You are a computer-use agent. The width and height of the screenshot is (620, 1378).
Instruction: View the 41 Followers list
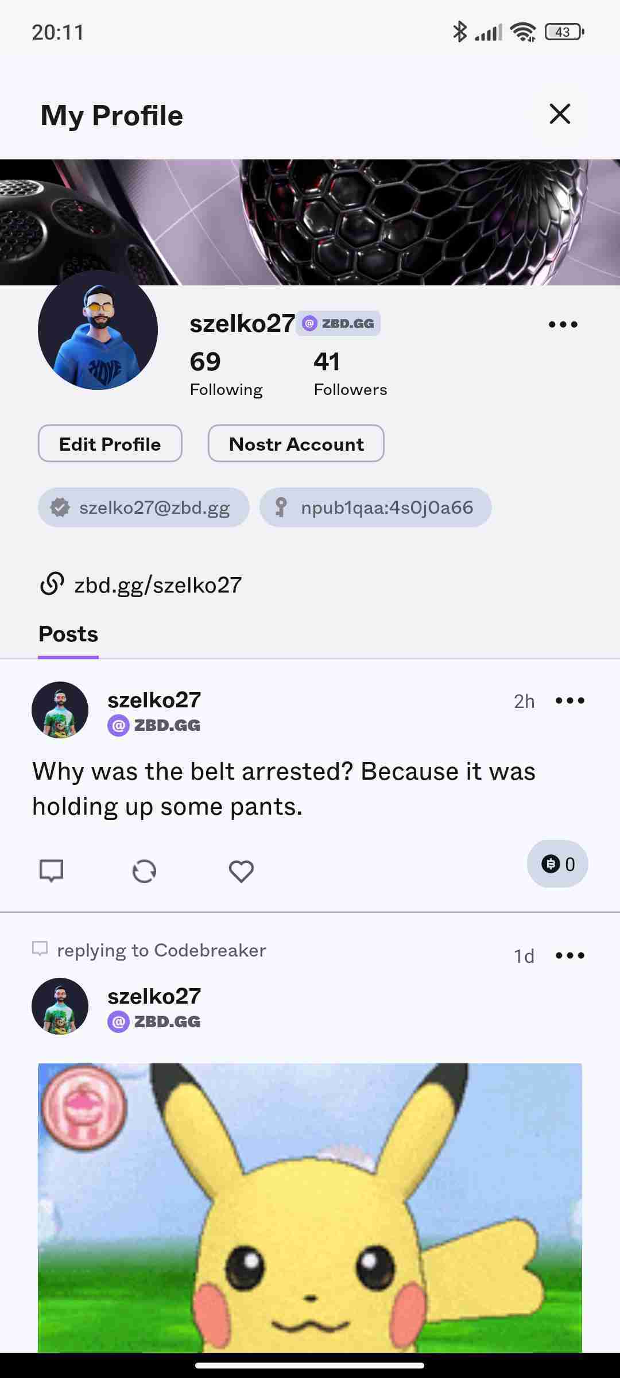click(x=350, y=373)
